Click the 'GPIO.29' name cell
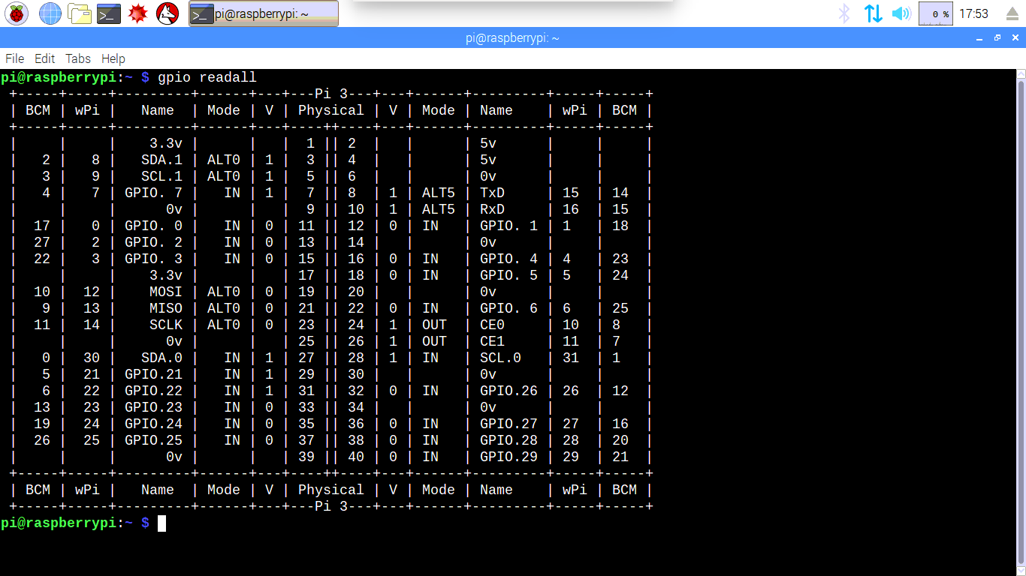This screenshot has height=576, width=1026. 508,457
